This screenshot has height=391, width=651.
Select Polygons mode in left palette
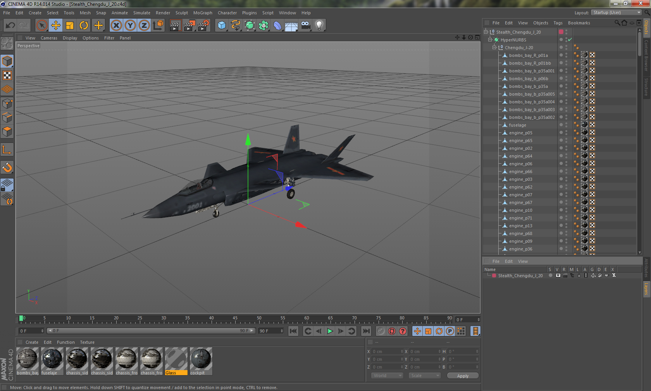7,132
